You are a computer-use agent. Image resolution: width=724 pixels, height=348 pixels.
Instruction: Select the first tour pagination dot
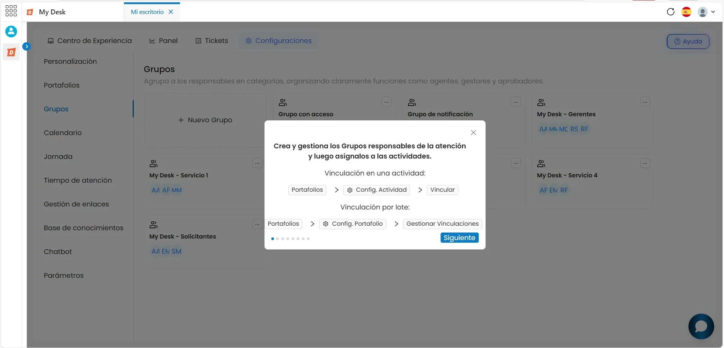pyautogui.click(x=272, y=239)
